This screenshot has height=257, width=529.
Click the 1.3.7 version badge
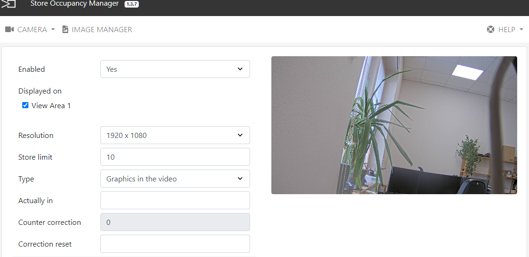(x=132, y=4)
